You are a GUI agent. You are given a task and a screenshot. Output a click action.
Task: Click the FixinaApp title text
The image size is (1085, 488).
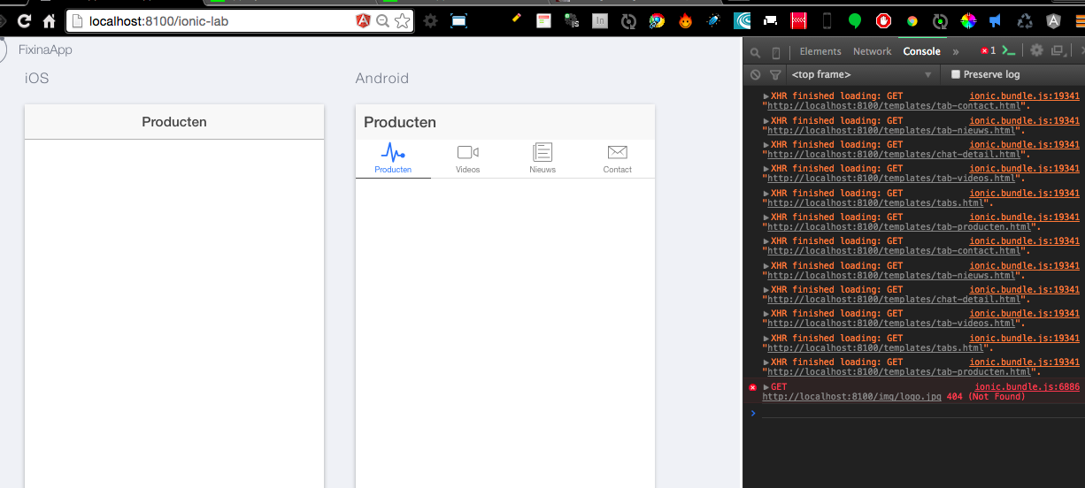point(45,50)
